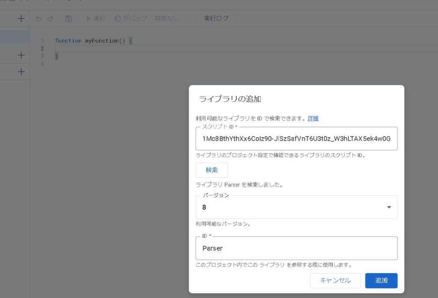The width and height of the screenshot is (438, 298).
Task: Click the redo arrow icon
Action: click(x=50, y=18)
